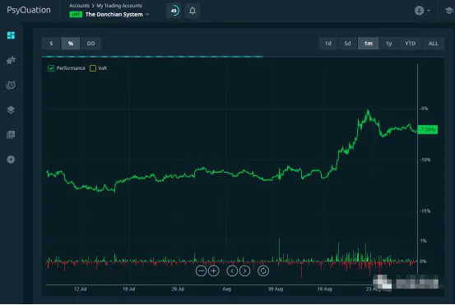Open the graduation cap academy icon
This screenshot has height=305, width=455.
(449, 11)
